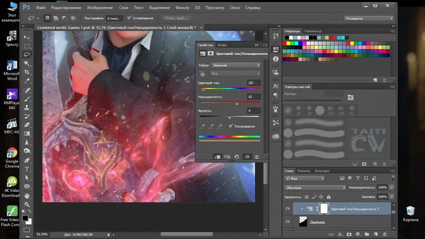
Task: Click the Уточн. край button
Action: (x=177, y=18)
